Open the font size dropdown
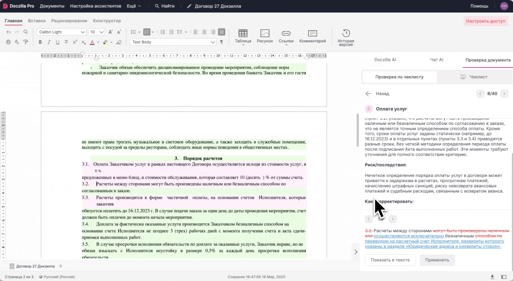The height and width of the screenshot is (281, 513). [x=97, y=32]
